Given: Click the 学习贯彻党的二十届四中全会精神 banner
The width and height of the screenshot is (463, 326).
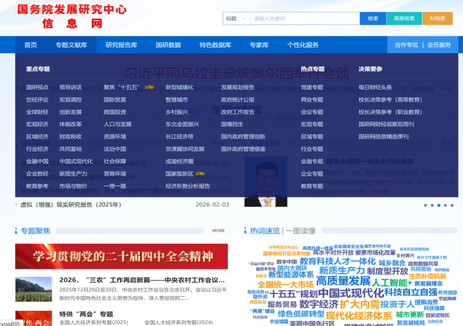Looking at the screenshot, I should click(x=121, y=256).
